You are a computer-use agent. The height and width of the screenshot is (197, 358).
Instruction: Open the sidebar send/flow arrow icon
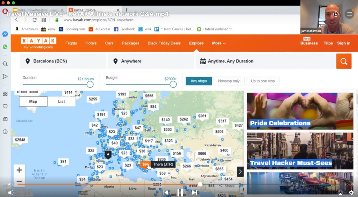point(5,76)
